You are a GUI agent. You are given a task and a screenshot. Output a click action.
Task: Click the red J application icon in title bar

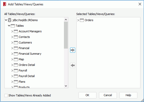point(5,4)
